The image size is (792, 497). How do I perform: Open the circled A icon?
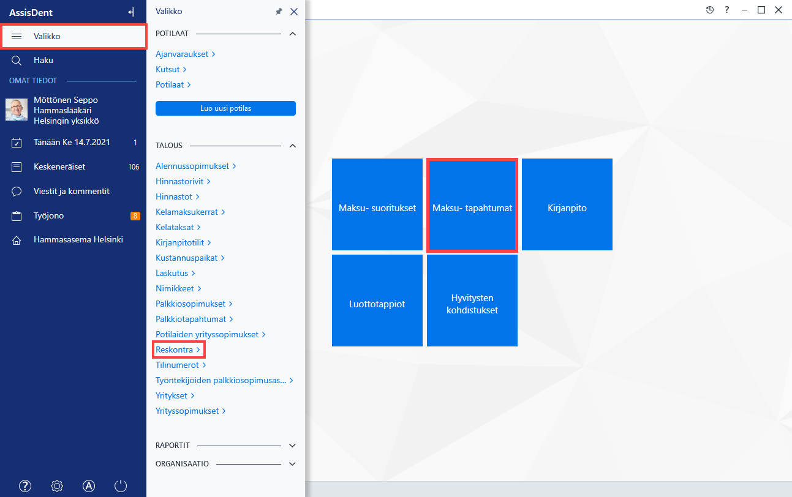tap(89, 486)
